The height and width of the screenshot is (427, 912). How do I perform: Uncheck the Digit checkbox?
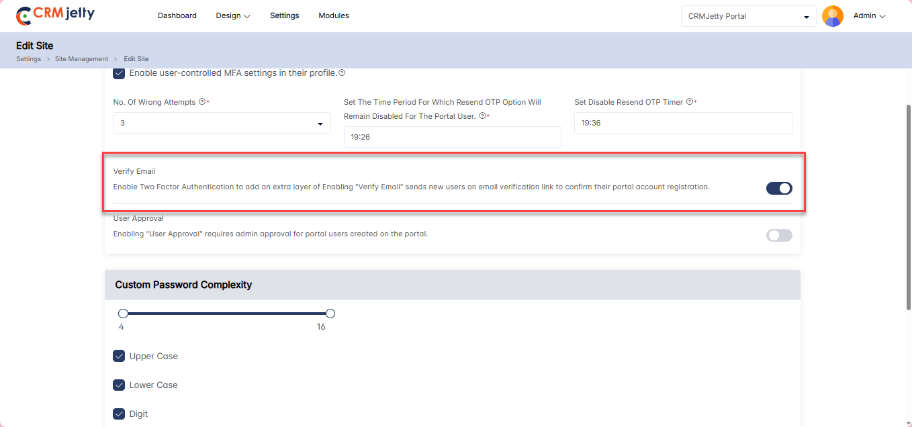119,414
